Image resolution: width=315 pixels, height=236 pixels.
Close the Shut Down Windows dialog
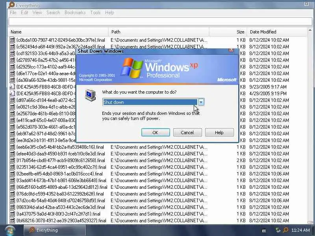[231, 50]
